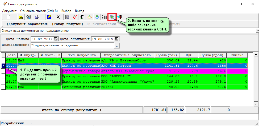Click into the Дата начала date field
The height and width of the screenshot is (126, 259).
(42, 39)
